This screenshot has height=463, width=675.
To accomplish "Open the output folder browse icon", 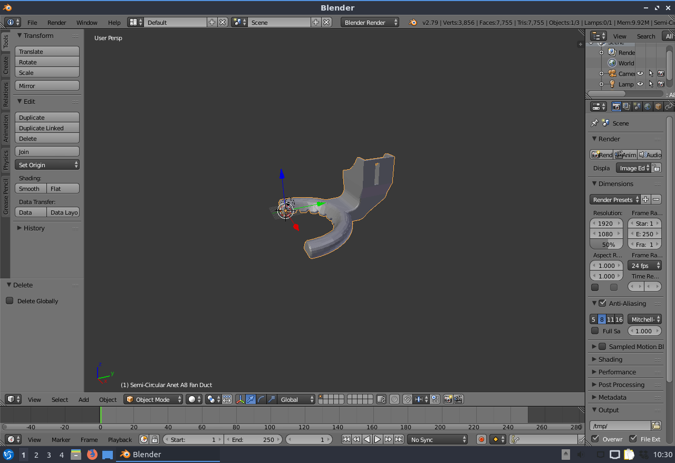I will [656, 425].
